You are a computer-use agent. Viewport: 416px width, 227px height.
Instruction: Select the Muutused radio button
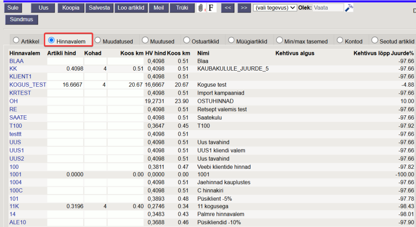pyautogui.click(x=145, y=40)
